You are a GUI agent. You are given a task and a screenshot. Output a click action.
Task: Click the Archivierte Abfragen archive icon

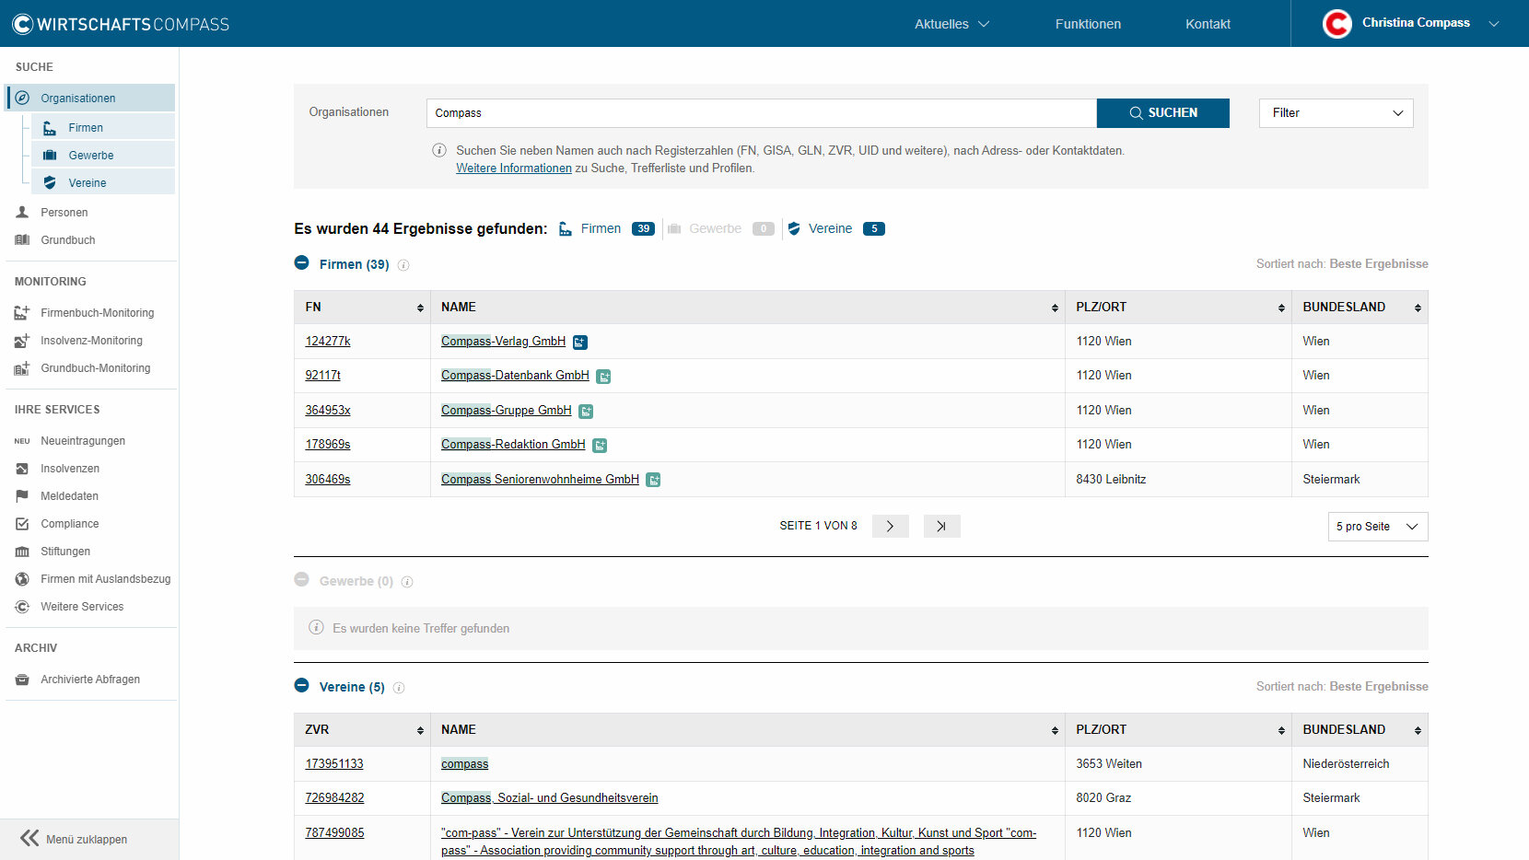tap(22, 680)
